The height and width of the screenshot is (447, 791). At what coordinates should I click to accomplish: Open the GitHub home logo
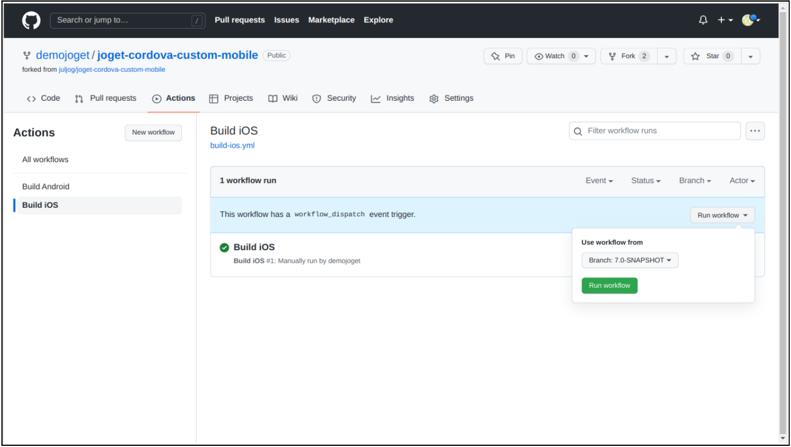click(x=32, y=20)
